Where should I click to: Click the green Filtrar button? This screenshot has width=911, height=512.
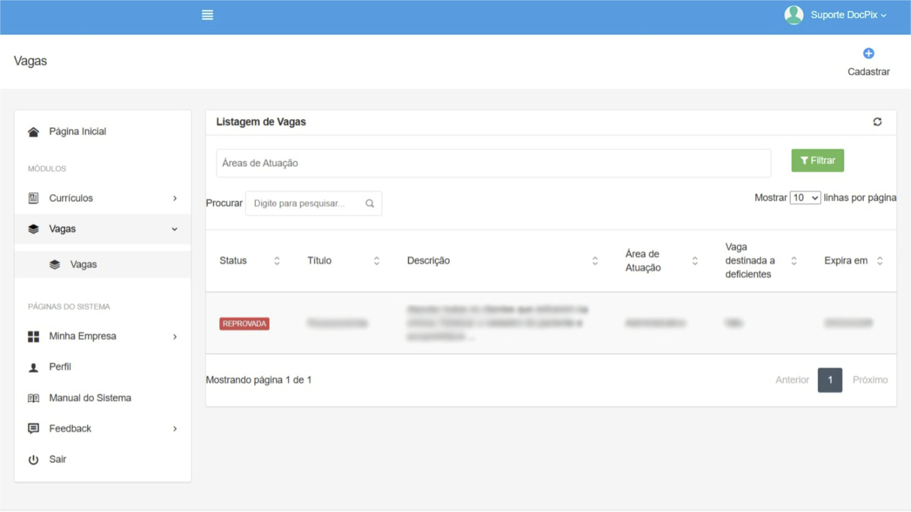pyautogui.click(x=817, y=161)
